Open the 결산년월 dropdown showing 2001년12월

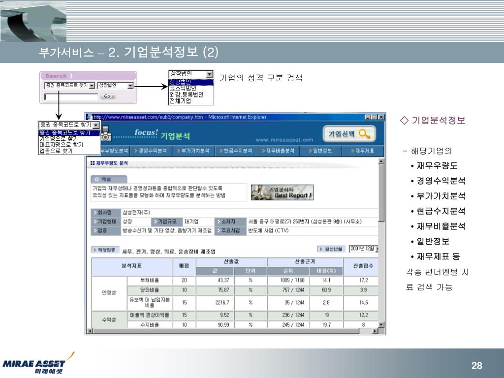[364, 249]
